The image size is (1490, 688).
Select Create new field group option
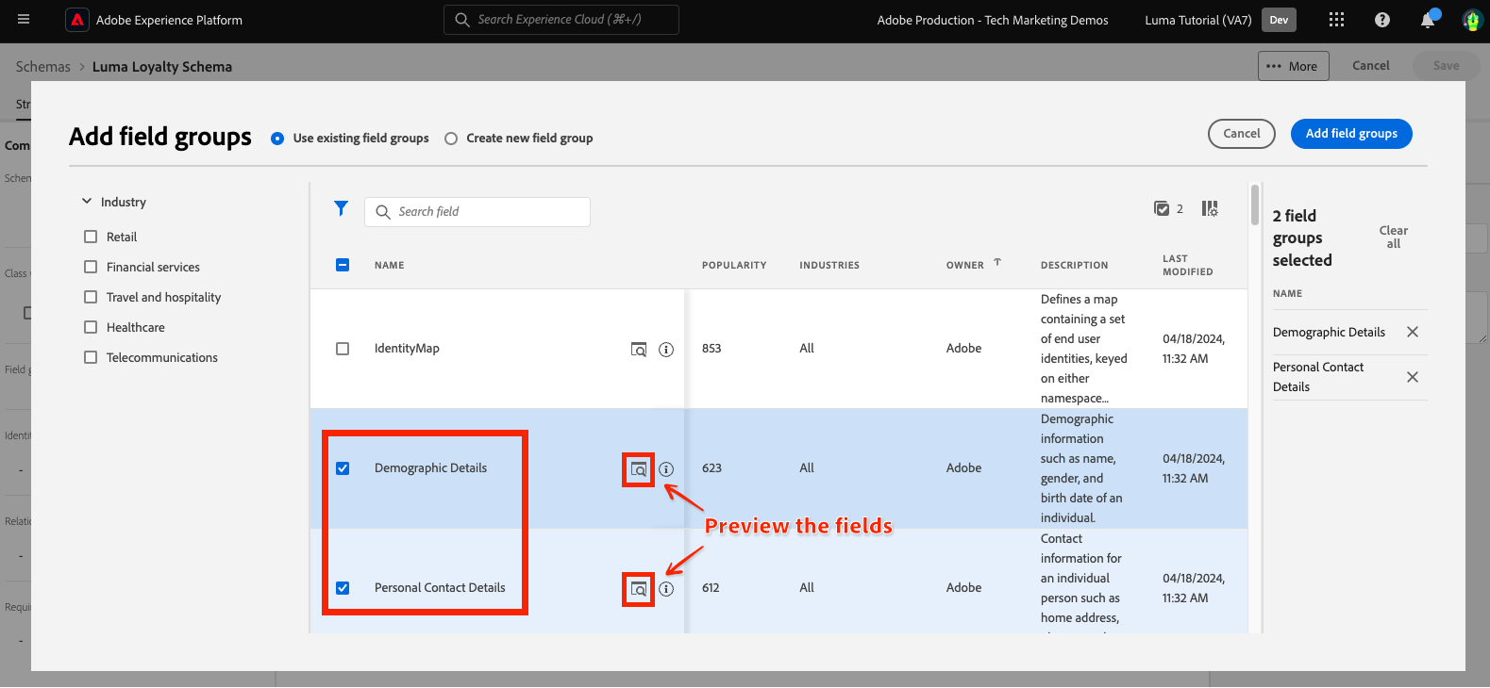[x=451, y=139]
